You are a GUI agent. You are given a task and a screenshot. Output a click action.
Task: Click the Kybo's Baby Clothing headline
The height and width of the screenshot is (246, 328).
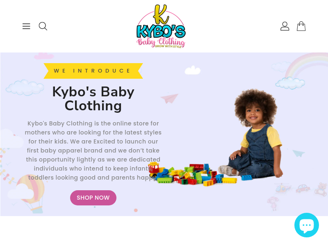[x=93, y=99]
